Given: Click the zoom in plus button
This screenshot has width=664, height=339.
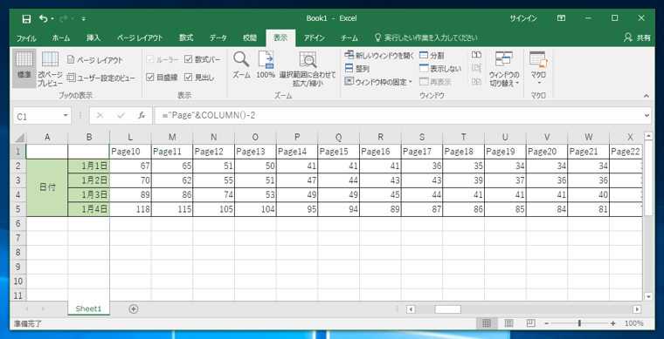Looking at the screenshot, I should [x=612, y=323].
